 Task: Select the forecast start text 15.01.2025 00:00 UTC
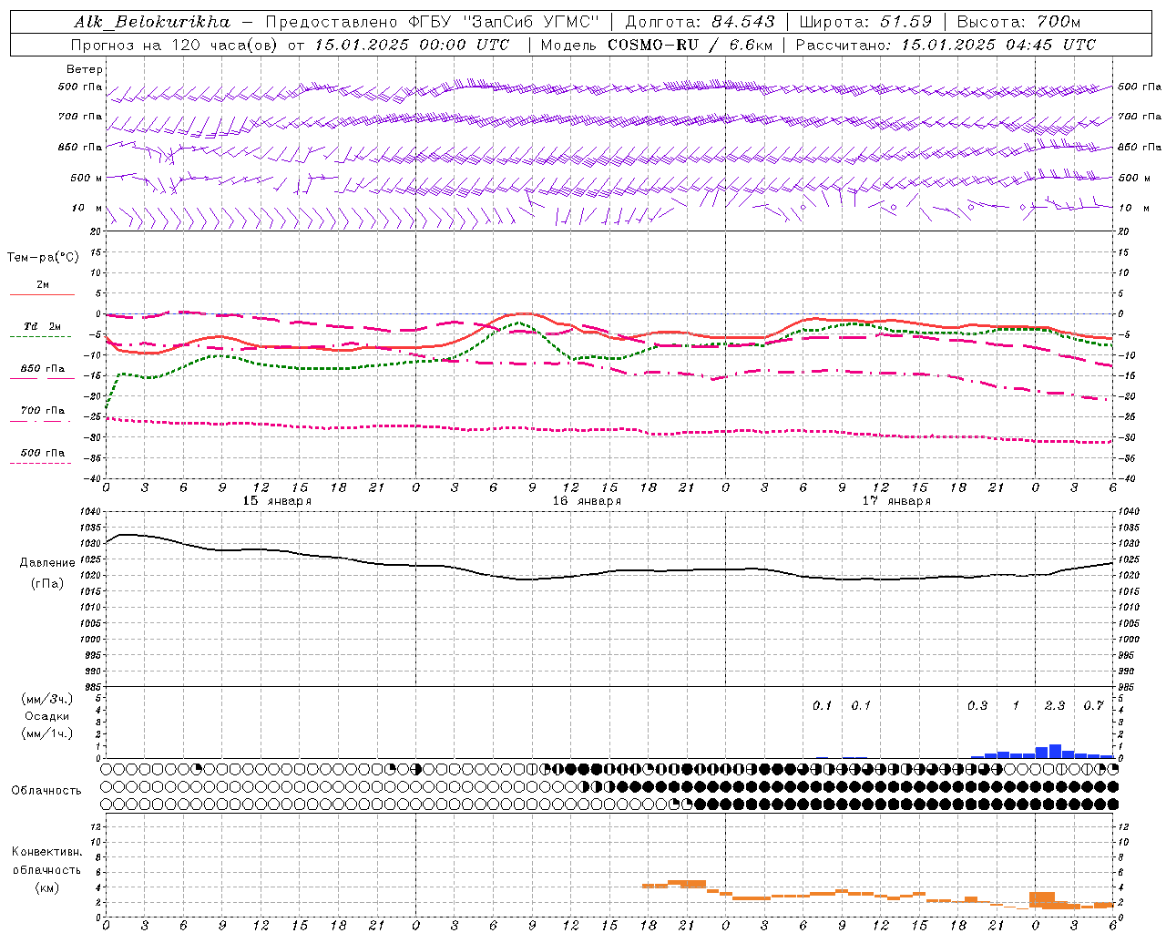(x=412, y=44)
